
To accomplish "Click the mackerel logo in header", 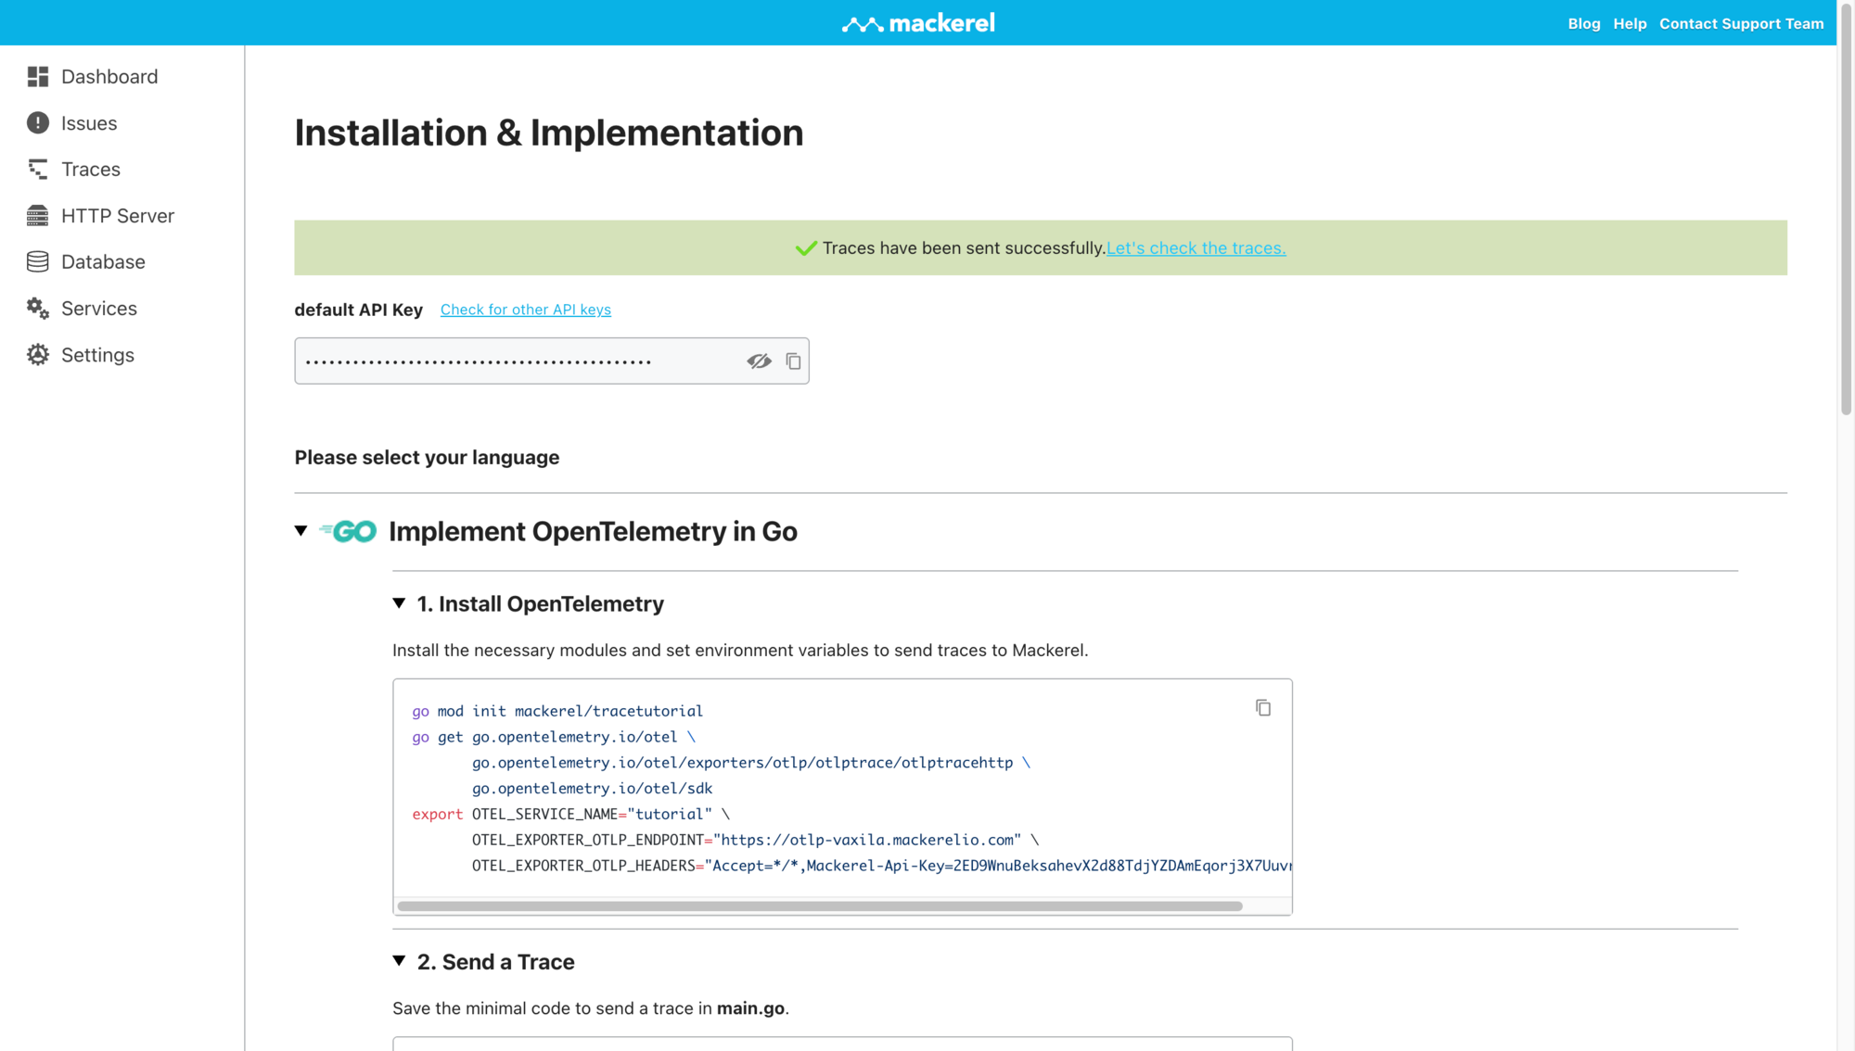I will pyautogui.click(x=918, y=23).
